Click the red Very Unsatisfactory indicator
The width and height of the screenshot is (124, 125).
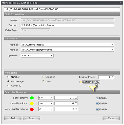pos(32,109)
